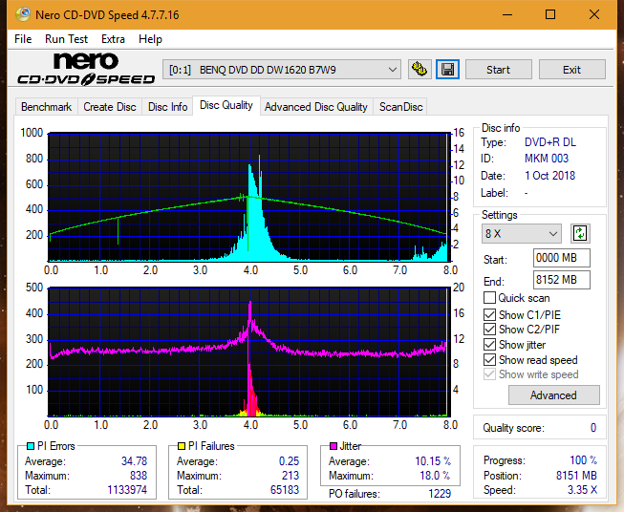Click the drive options icon

click(x=420, y=70)
